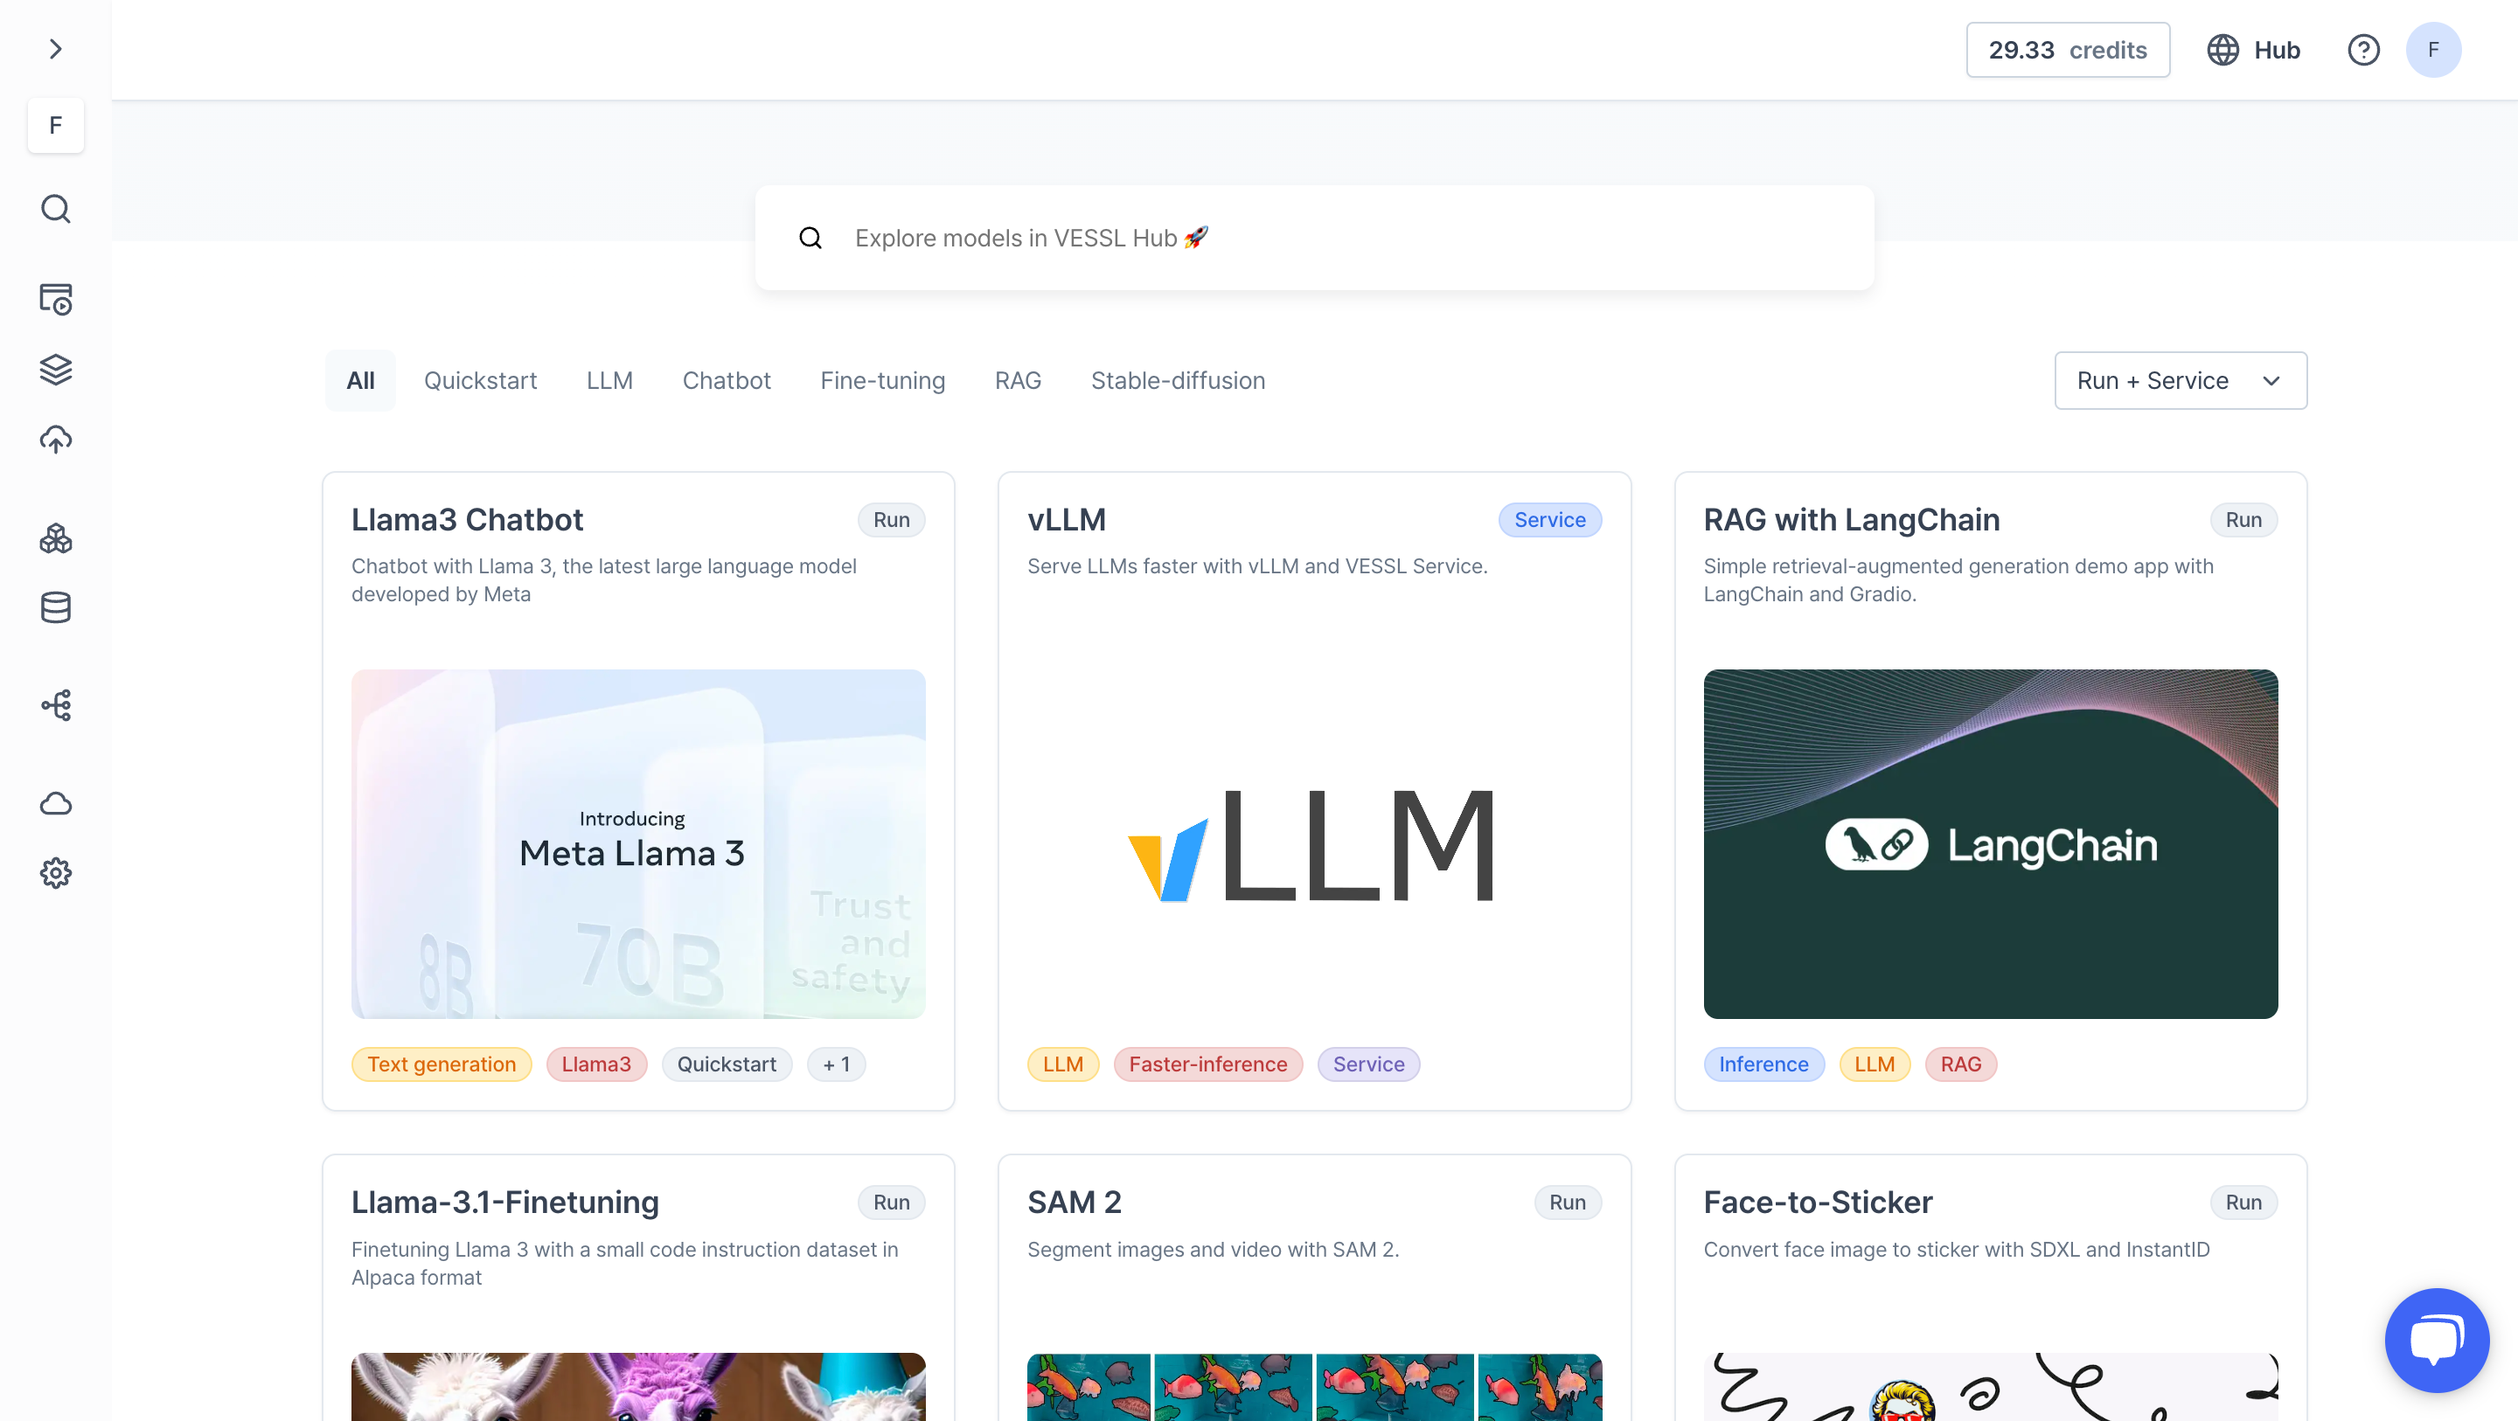Click the Stable-diffusion filter tab
This screenshot has width=2518, height=1421.
(1178, 380)
